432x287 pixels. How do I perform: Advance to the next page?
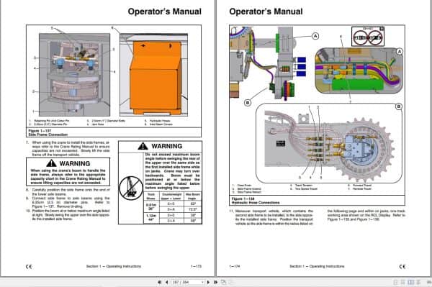208,282
